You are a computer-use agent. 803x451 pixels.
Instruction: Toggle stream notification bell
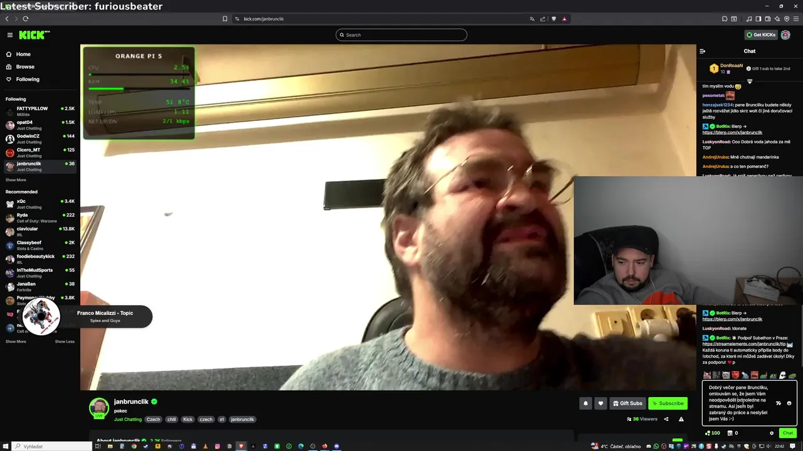pos(586,403)
